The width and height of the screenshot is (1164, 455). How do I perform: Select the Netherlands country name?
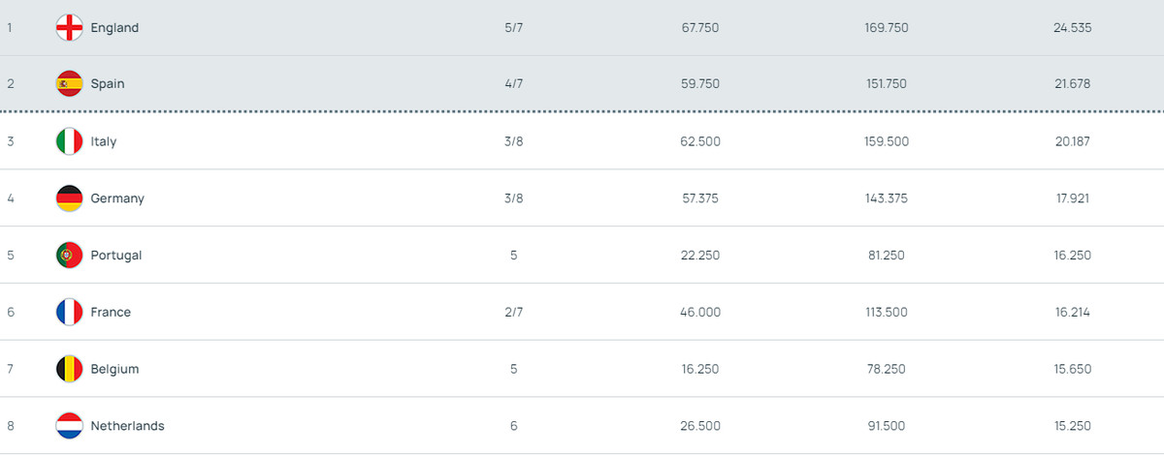tap(127, 426)
